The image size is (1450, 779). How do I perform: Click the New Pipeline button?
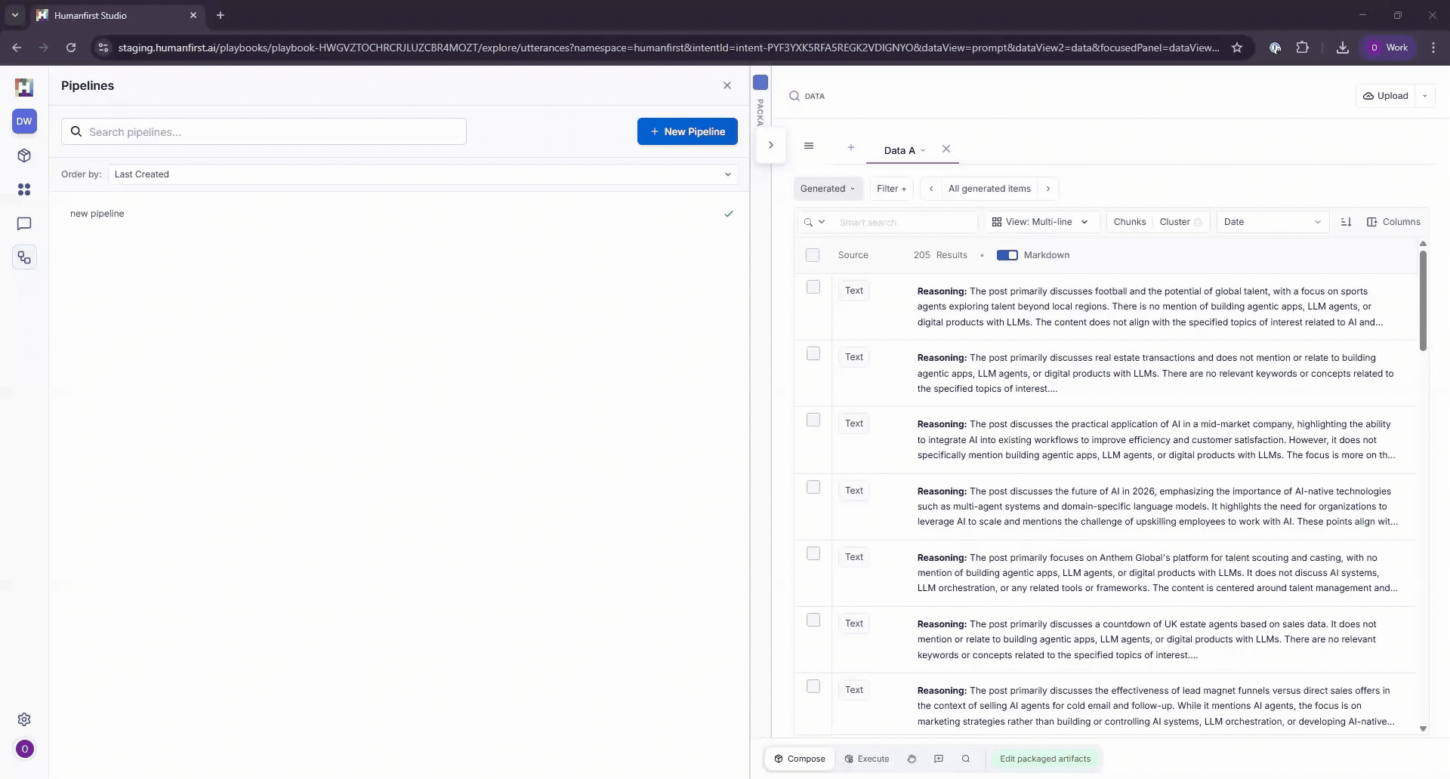click(x=687, y=131)
